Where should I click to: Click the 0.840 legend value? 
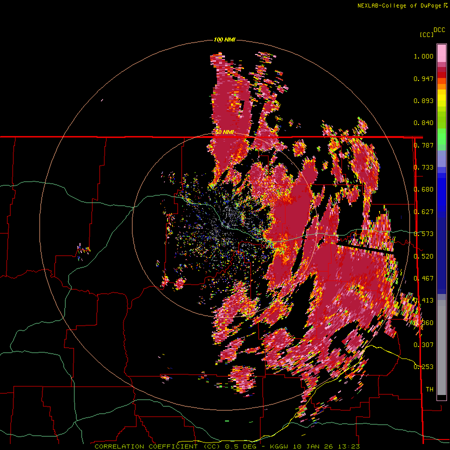tap(423, 123)
